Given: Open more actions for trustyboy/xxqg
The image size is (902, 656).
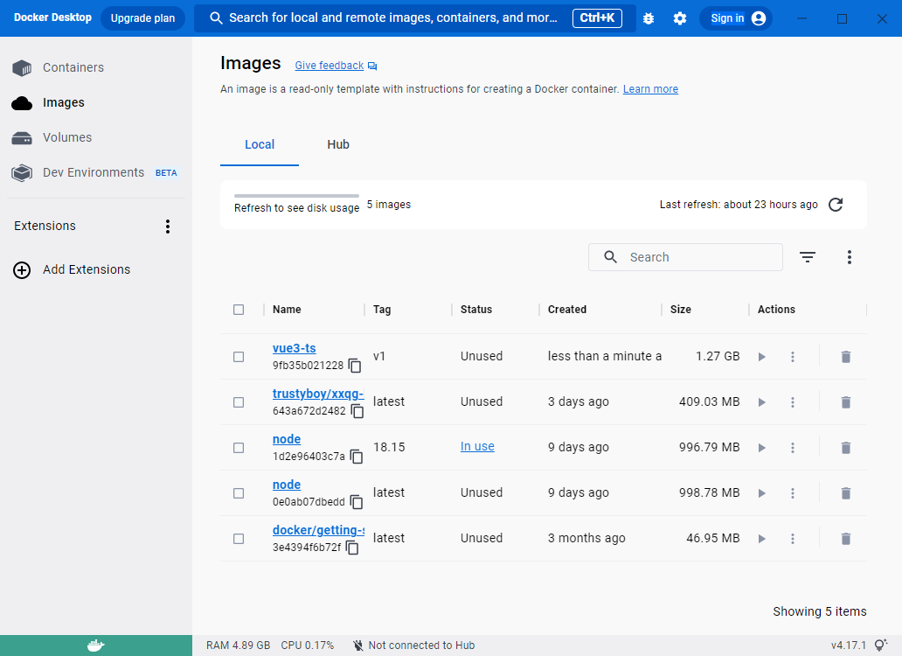Looking at the screenshot, I should click(792, 402).
